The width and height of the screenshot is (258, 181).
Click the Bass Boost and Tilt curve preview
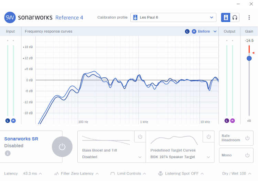(x=106, y=140)
